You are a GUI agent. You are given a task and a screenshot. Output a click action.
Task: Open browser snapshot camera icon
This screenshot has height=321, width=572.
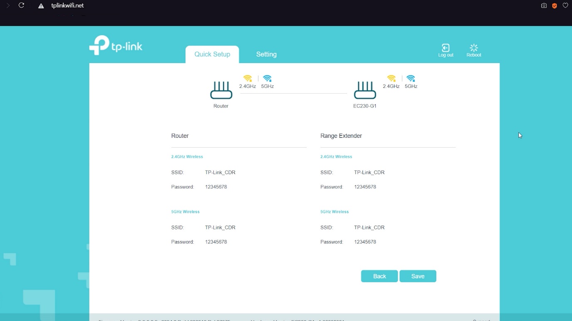click(x=544, y=5)
